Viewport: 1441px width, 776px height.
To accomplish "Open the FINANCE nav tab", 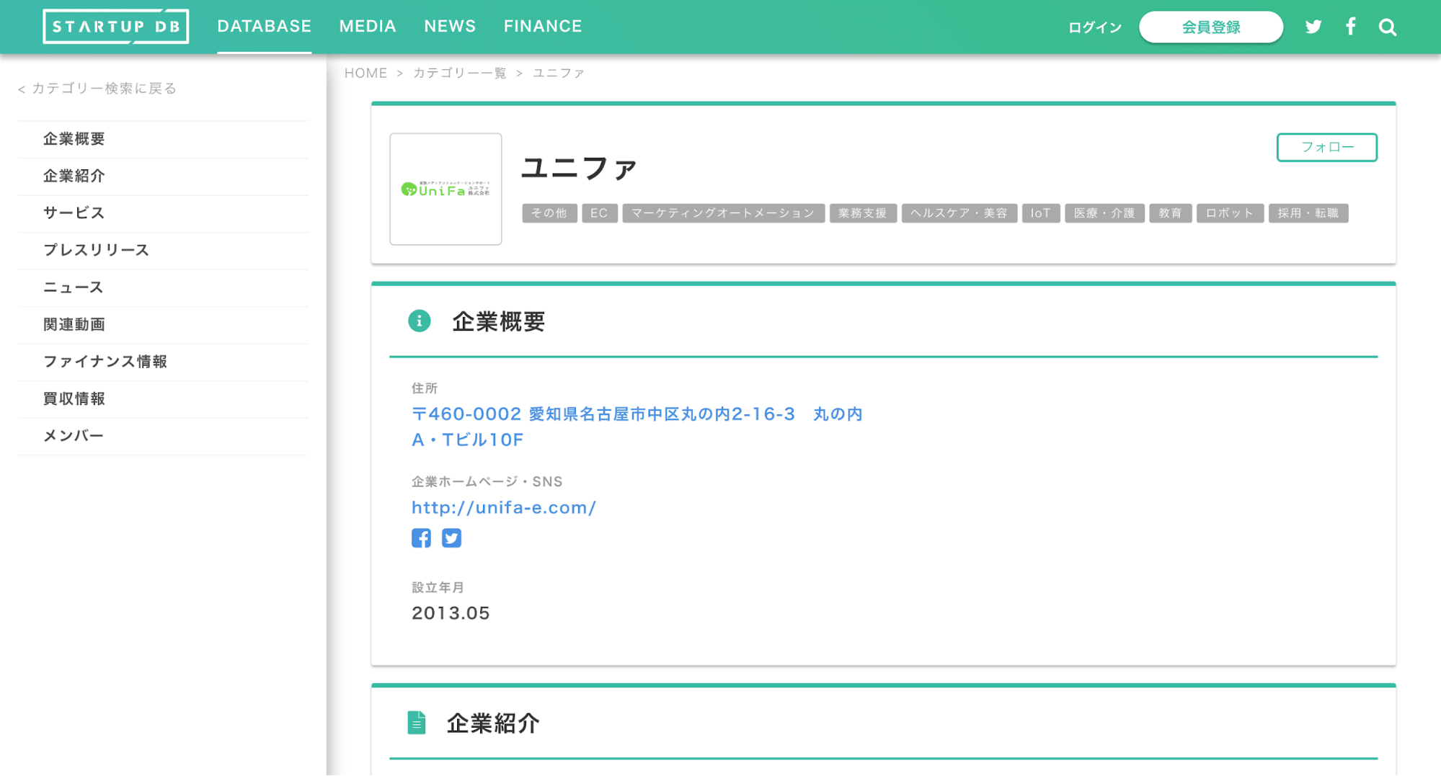I will 543,27.
